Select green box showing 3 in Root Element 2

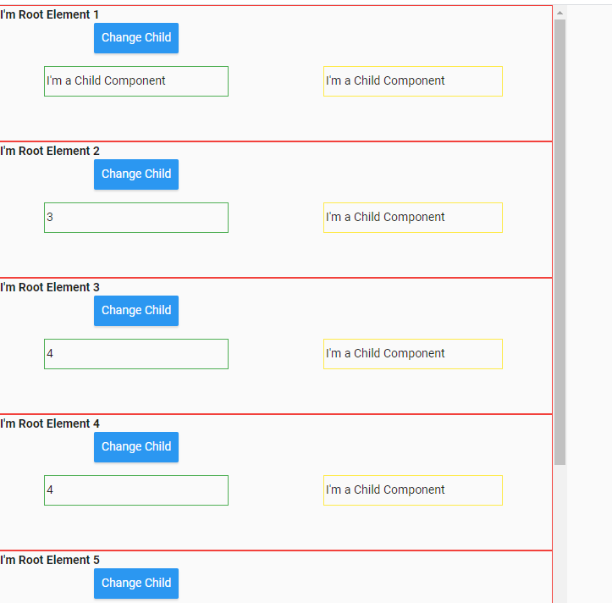click(135, 218)
